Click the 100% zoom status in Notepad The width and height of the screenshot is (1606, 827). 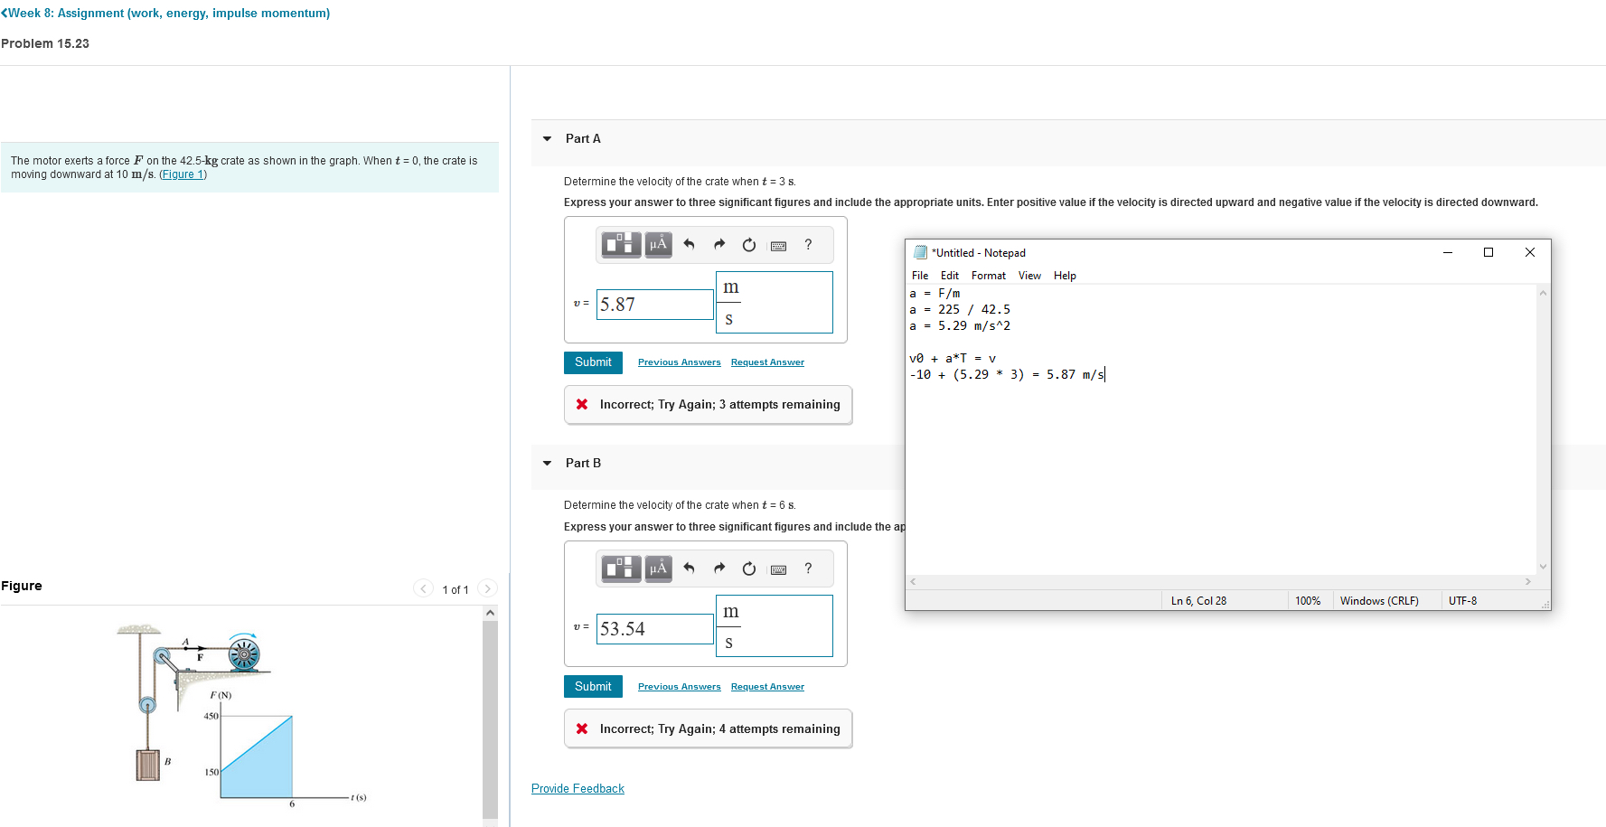tap(1308, 601)
